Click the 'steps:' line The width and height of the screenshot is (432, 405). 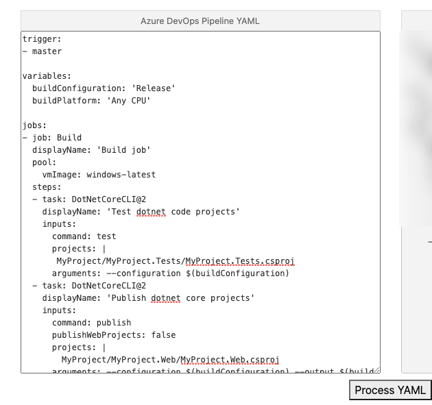click(47, 187)
